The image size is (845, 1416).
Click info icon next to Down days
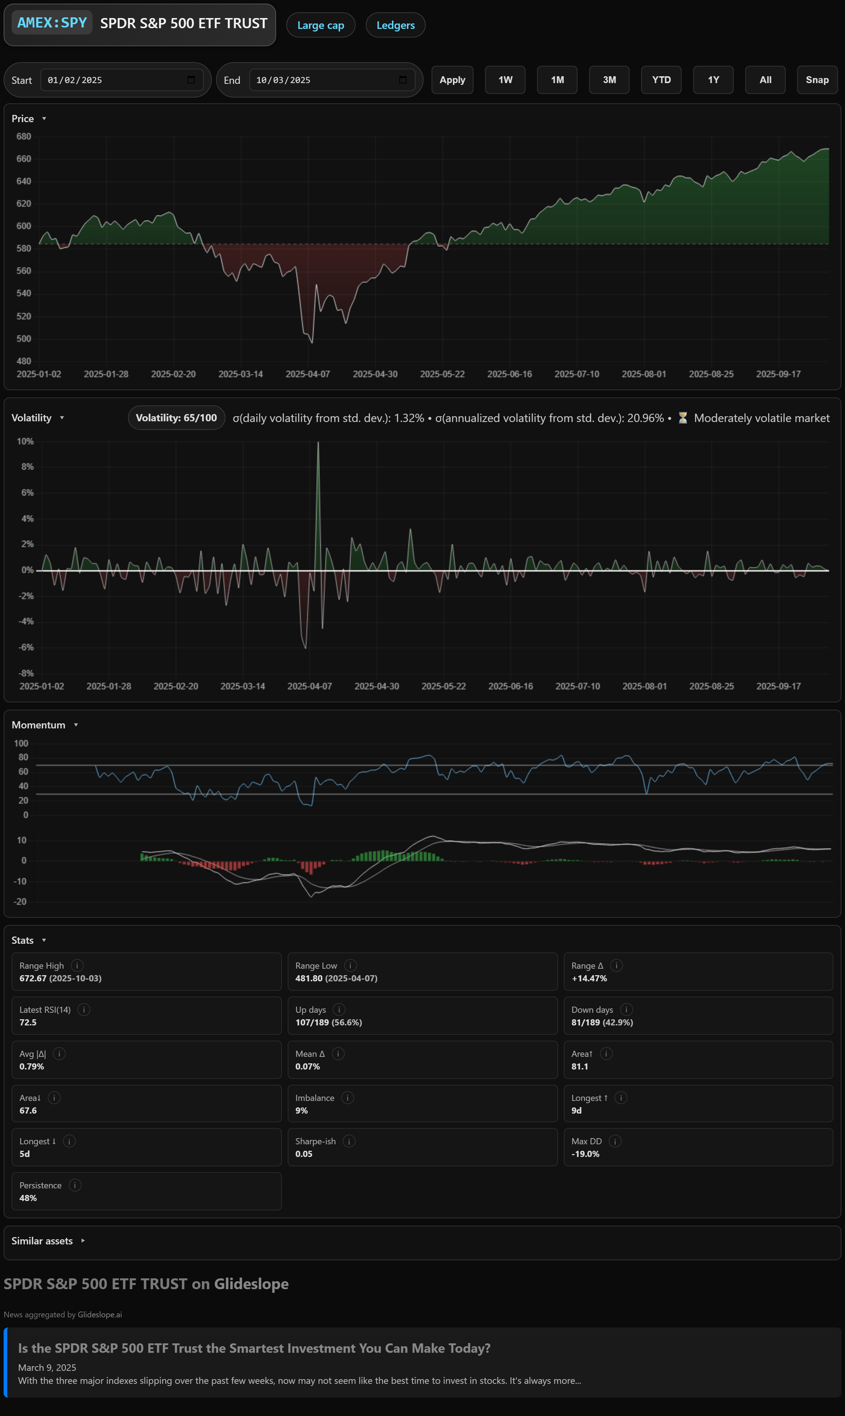coord(626,1010)
